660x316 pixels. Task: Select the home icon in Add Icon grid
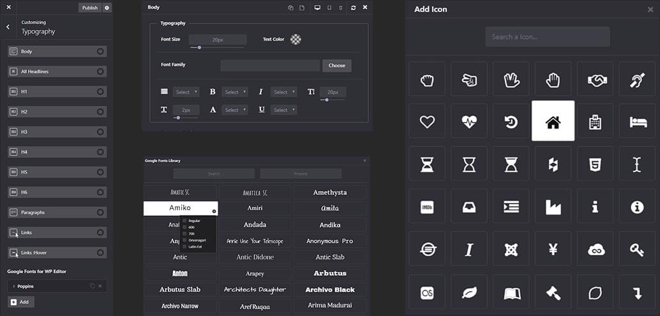point(553,121)
